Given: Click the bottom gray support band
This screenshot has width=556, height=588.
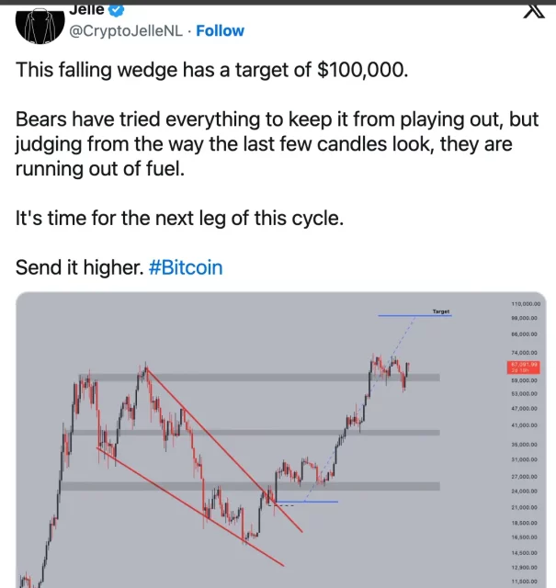Looking at the screenshot, I should (250, 486).
